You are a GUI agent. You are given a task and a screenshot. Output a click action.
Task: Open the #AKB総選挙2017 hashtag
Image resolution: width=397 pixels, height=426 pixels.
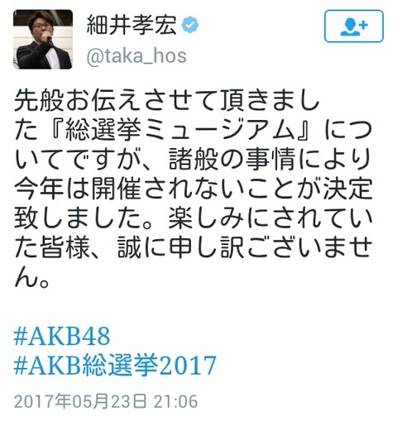115,365
